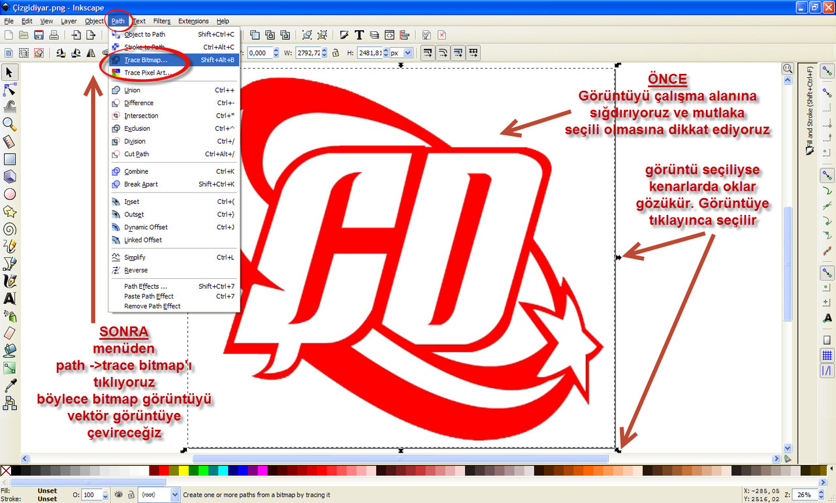The height and width of the screenshot is (503, 836).
Task: Click the H height spinner arrows
Action: click(x=386, y=53)
